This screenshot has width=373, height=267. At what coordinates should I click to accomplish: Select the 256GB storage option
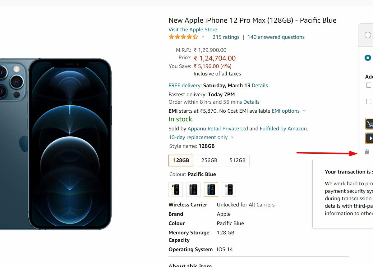209,161
